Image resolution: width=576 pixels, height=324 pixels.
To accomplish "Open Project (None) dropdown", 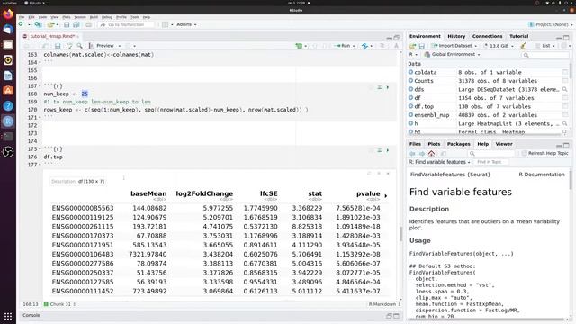I will 550,24.
